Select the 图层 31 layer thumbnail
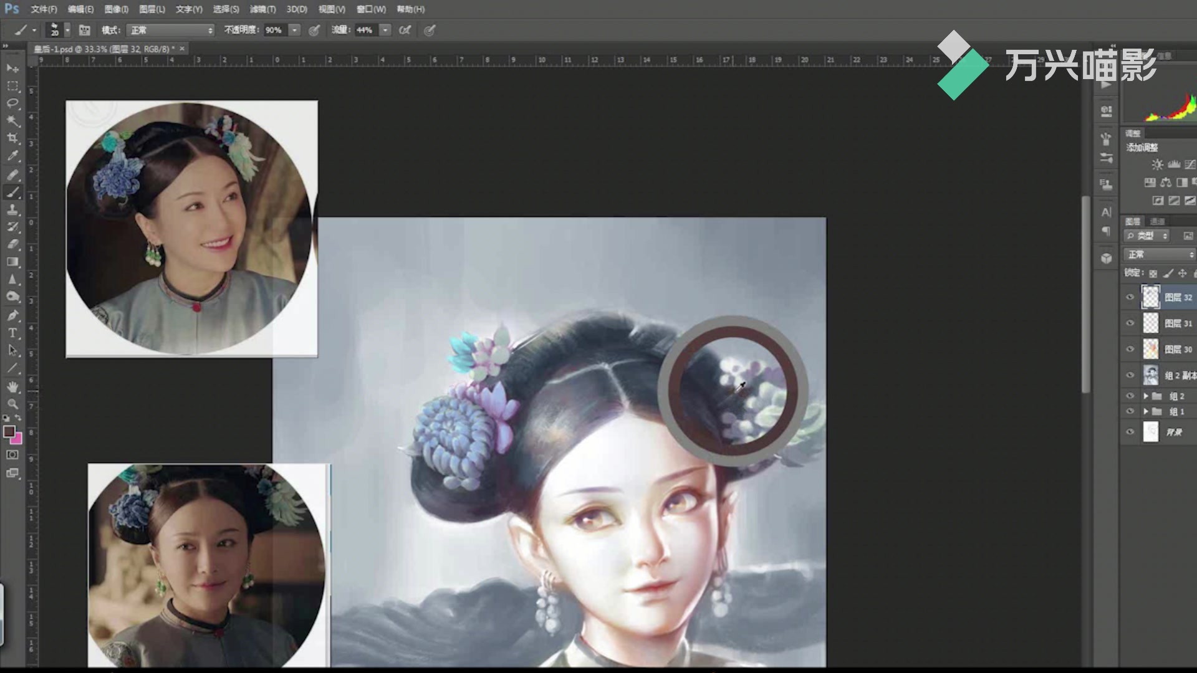This screenshot has width=1197, height=673. coord(1150,323)
